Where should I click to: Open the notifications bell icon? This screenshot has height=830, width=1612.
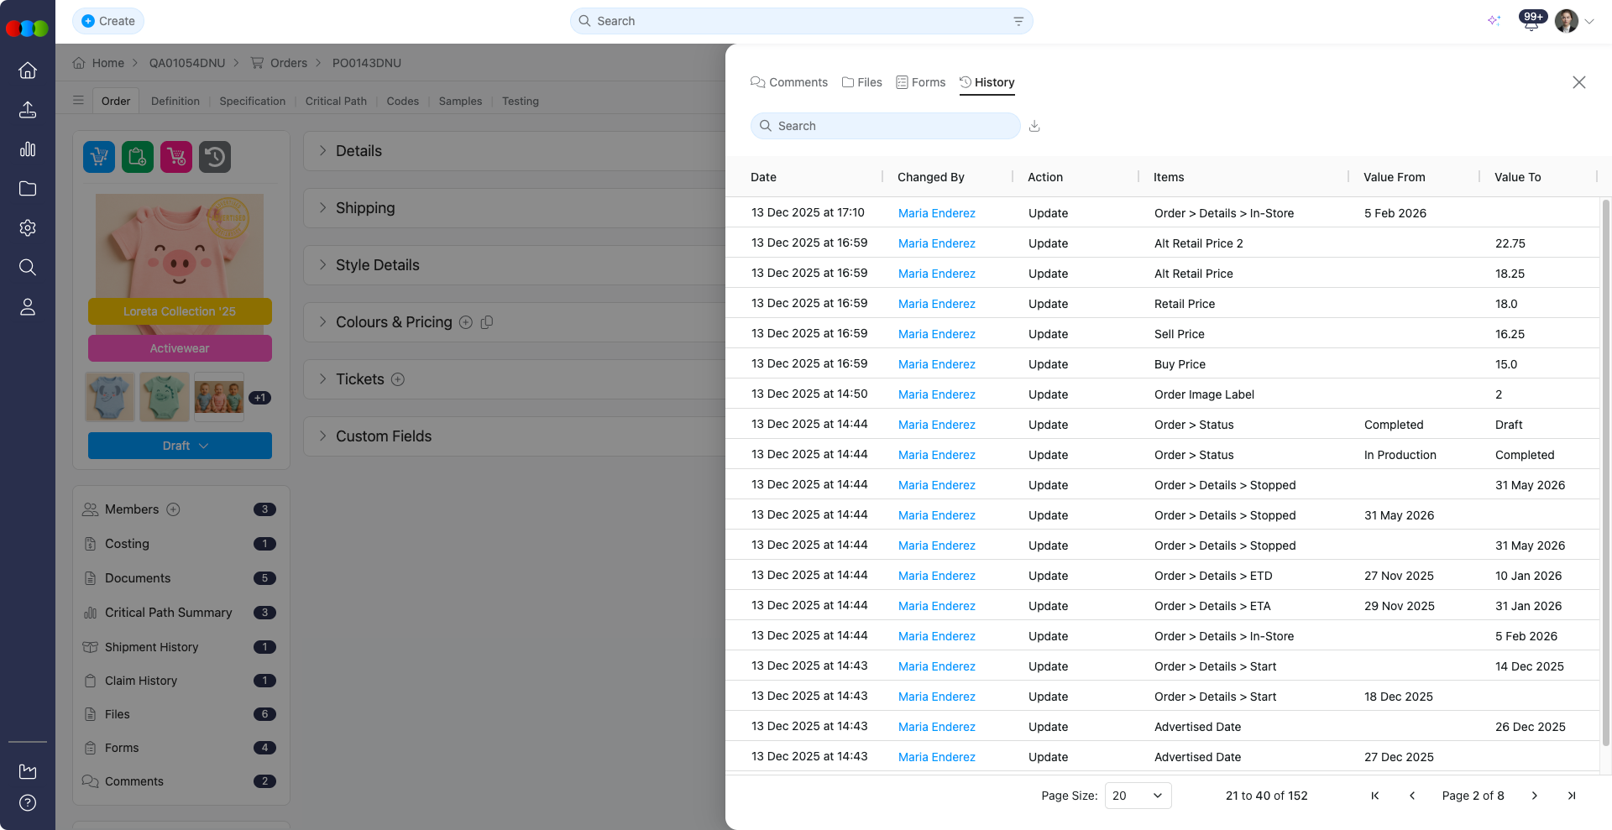(1531, 22)
